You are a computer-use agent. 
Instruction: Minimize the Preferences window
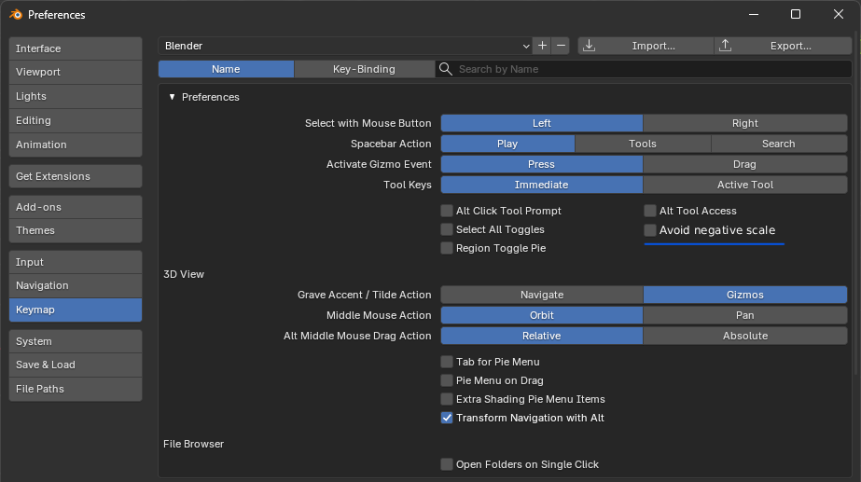point(754,14)
